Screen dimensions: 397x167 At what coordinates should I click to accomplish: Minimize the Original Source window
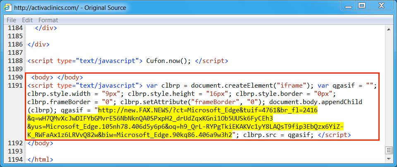348,6
